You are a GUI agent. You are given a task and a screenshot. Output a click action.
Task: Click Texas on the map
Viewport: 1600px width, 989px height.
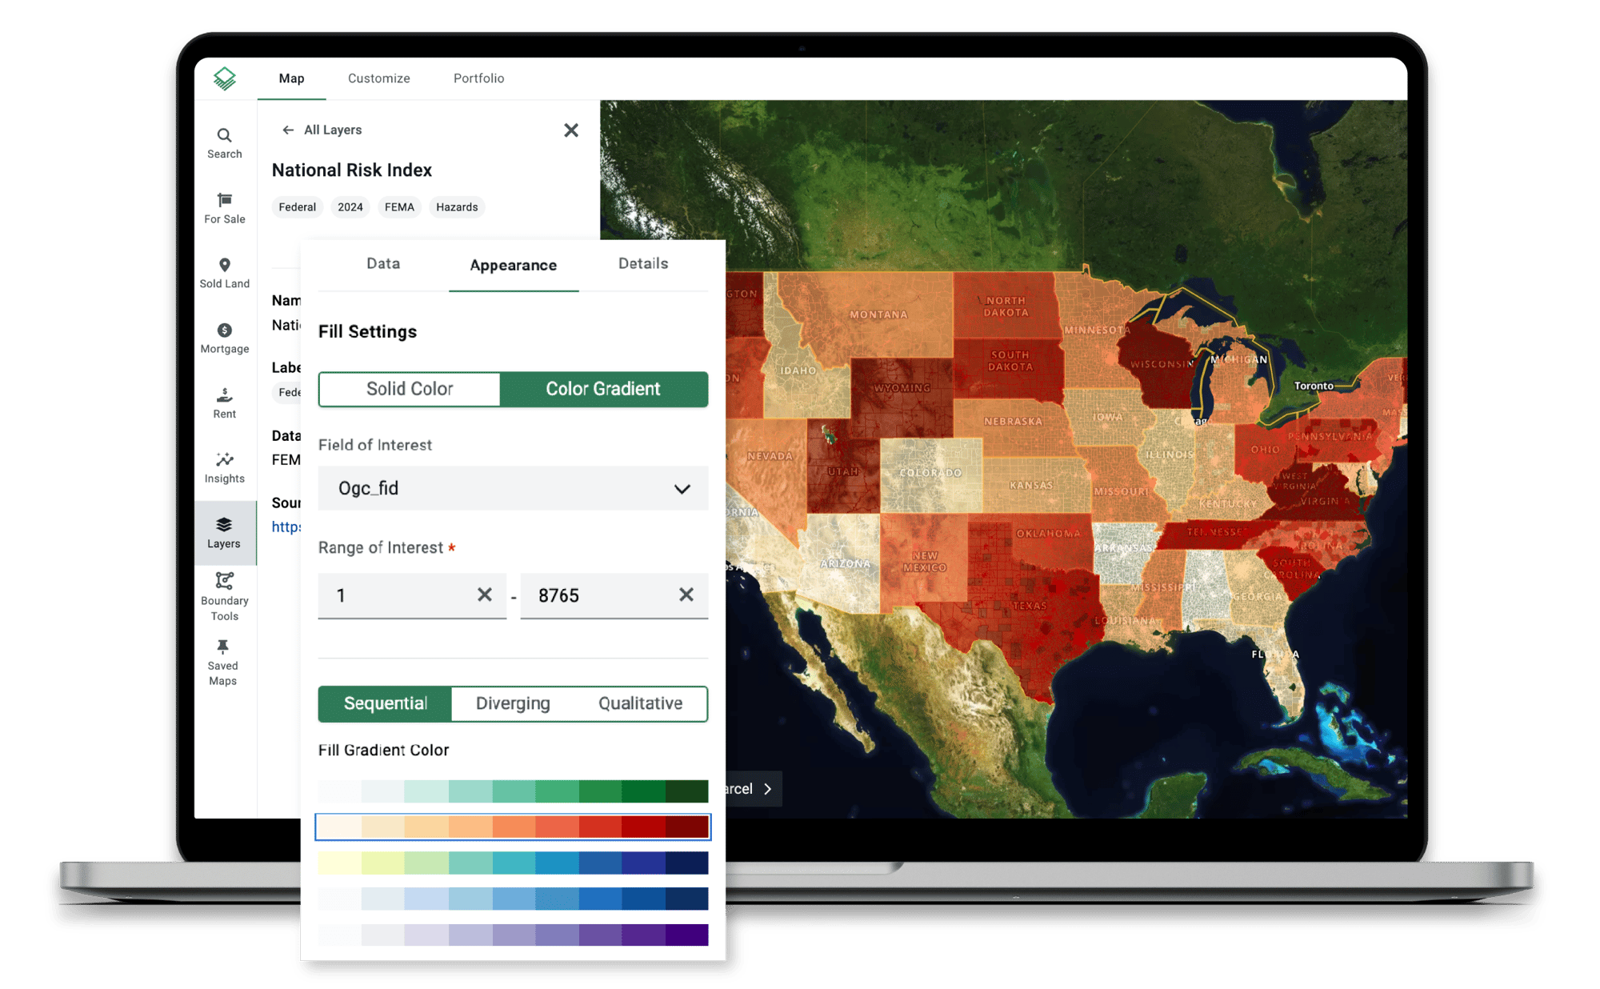[1030, 606]
